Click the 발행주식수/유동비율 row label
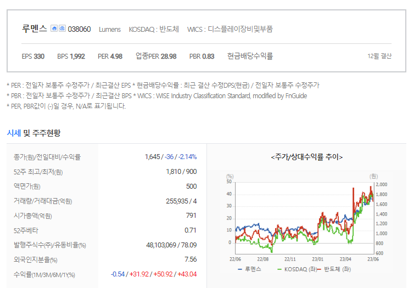 [50, 245]
